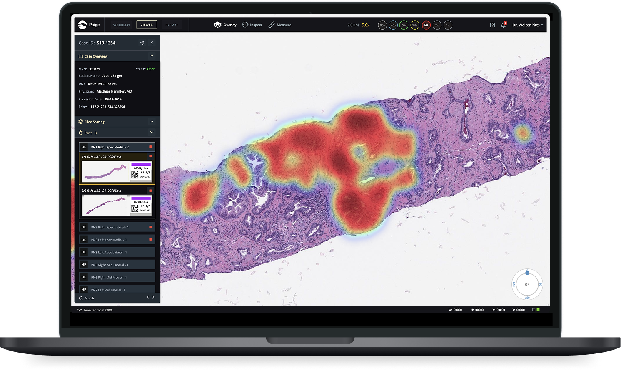Screen dimensions: 621x371
Task: Select PN5 Right Mid Lateral - 1 part
Action: [117, 265]
